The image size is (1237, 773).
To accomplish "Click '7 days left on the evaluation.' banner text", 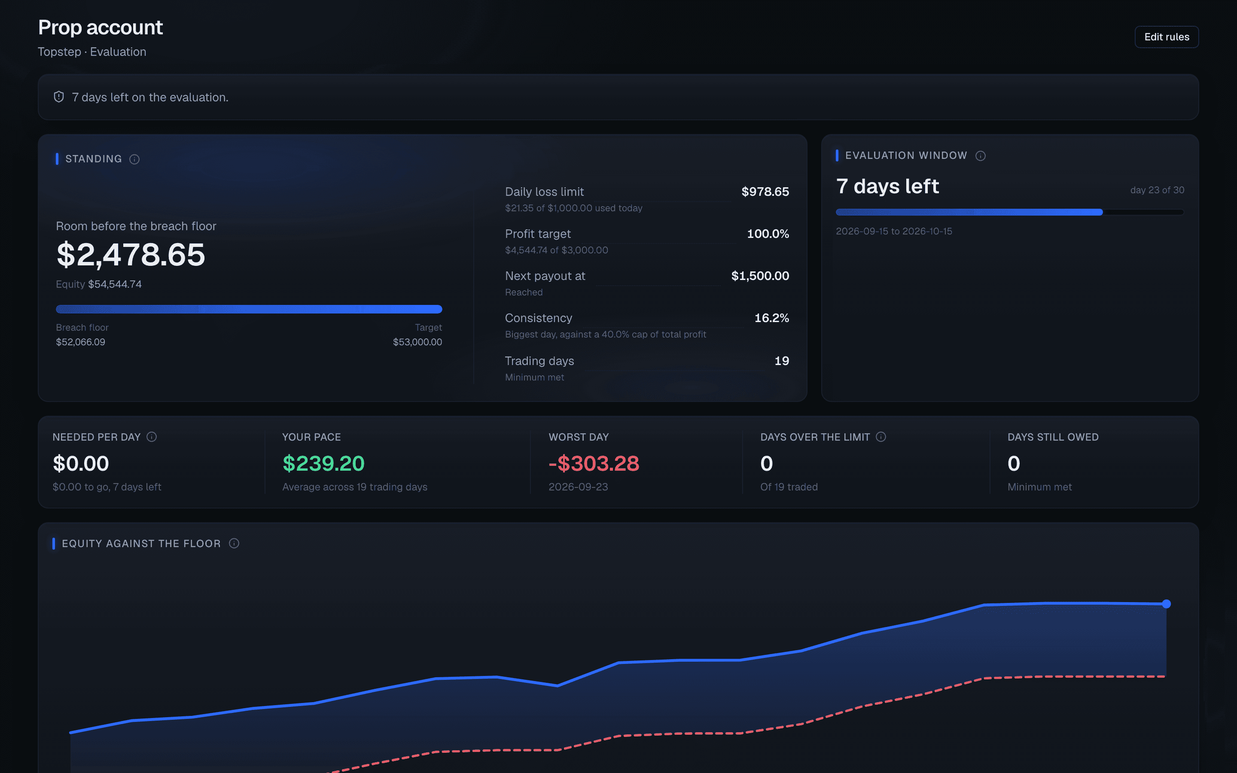I will click(x=150, y=97).
